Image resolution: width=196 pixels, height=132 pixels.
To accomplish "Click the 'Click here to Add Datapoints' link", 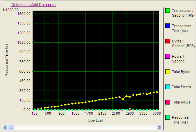I will click(33, 5).
